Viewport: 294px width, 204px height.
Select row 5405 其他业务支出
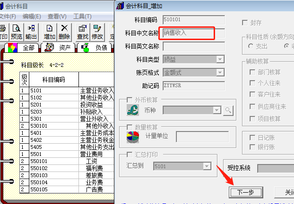[x=67, y=147]
